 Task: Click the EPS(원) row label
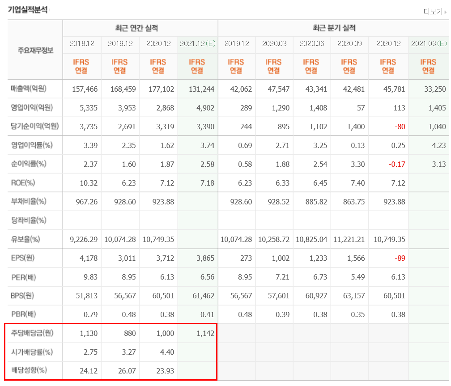click(23, 258)
